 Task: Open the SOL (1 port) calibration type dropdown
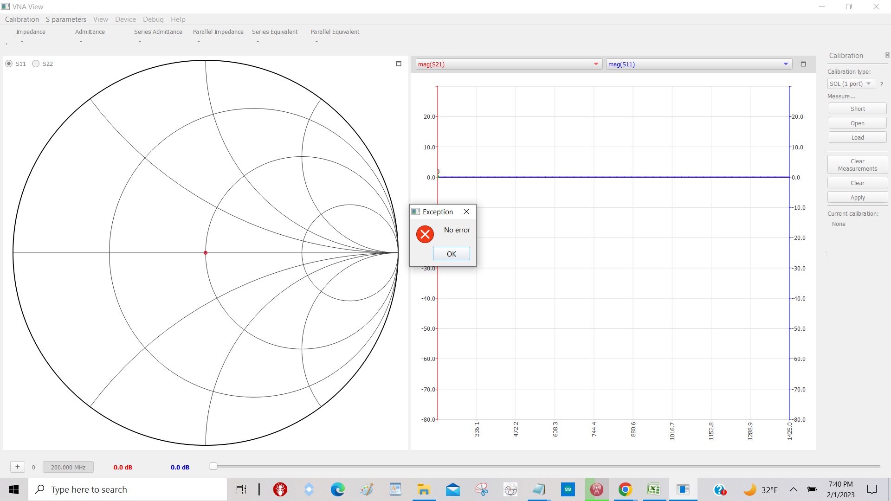851,83
